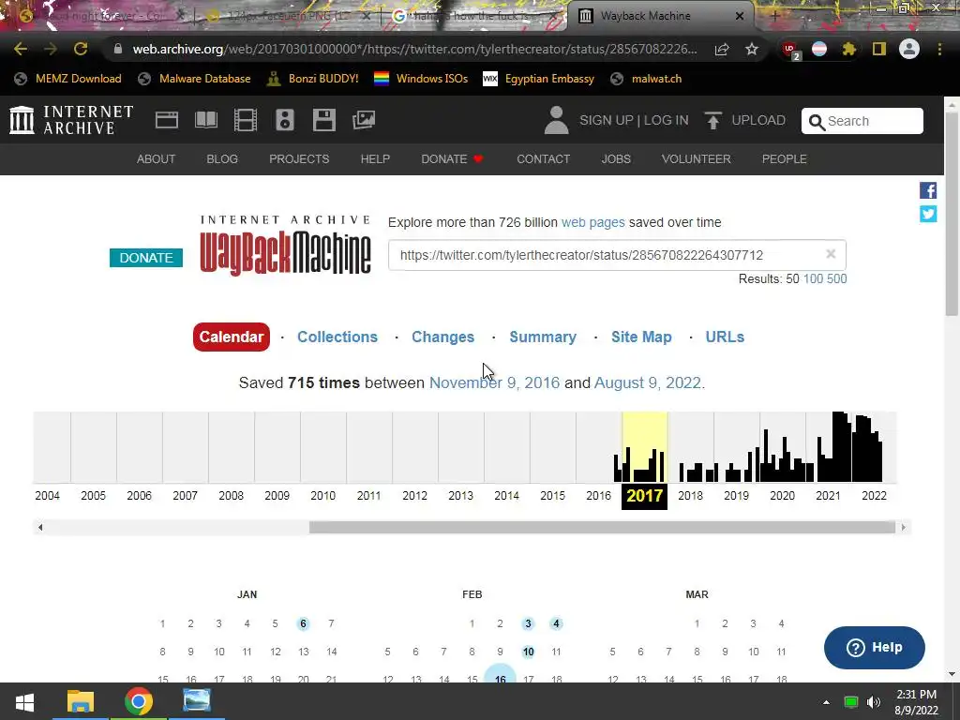Open Internet Archive web section icon
The height and width of the screenshot is (720, 960).
167,120
